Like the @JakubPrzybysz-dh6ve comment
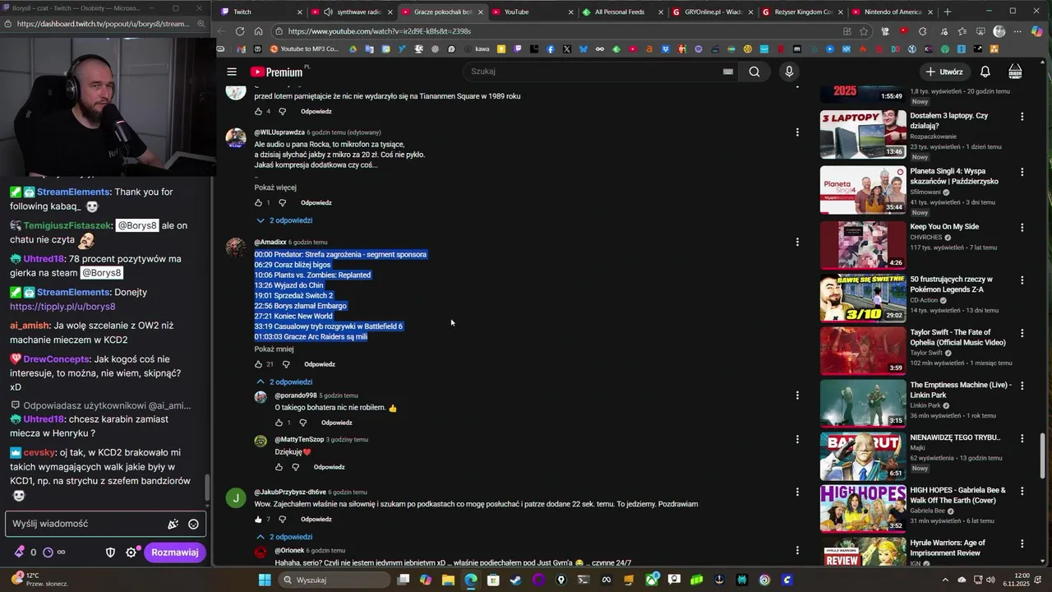 [x=258, y=519]
